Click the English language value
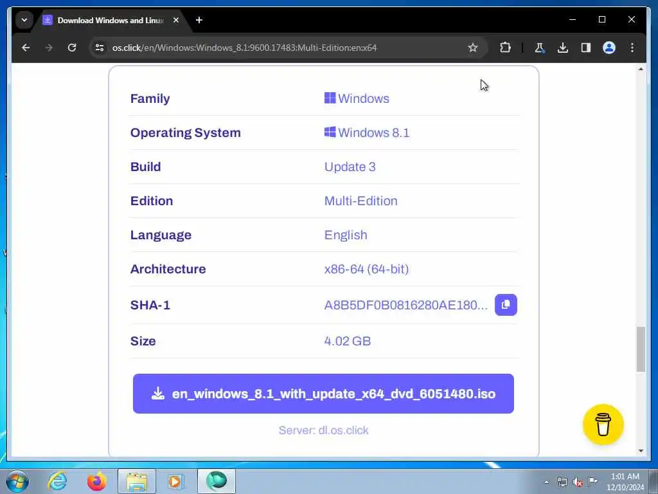The width and height of the screenshot is (658, 494). tap(346, 235)
